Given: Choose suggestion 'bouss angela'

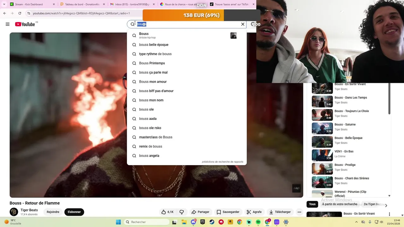Looking at the screenshot, I should pyautogui.click(x=187, y=156).
